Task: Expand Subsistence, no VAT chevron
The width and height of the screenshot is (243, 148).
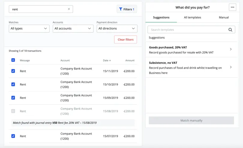Action: point(231,67)
